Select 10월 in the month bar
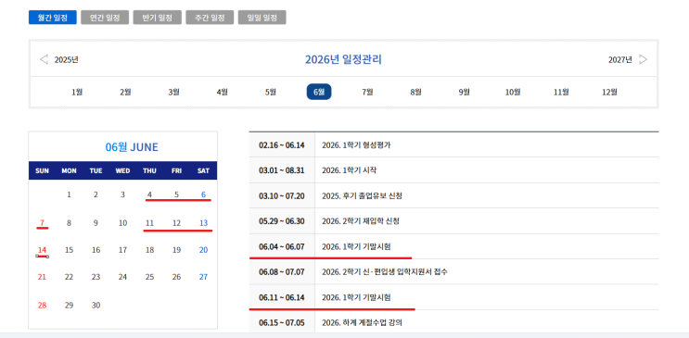The width and height of the screenshot is (689, 338). 513,93
